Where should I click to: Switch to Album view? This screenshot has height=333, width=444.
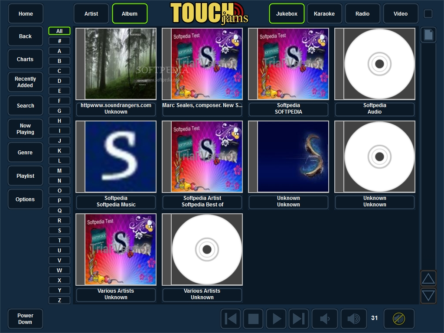[130, 13]
